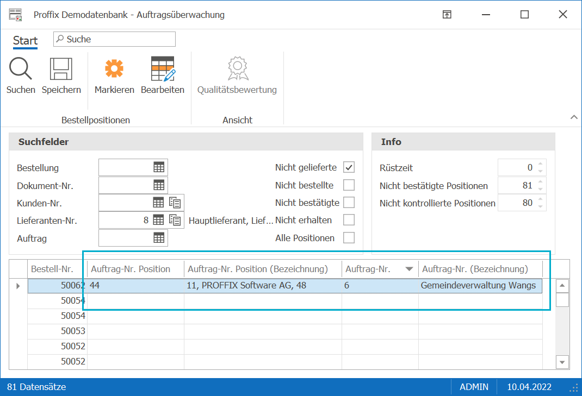
Task: Click Auftrag-Nr. Position (Bezeichnung) column header
Action: click(x=263, y=269)
